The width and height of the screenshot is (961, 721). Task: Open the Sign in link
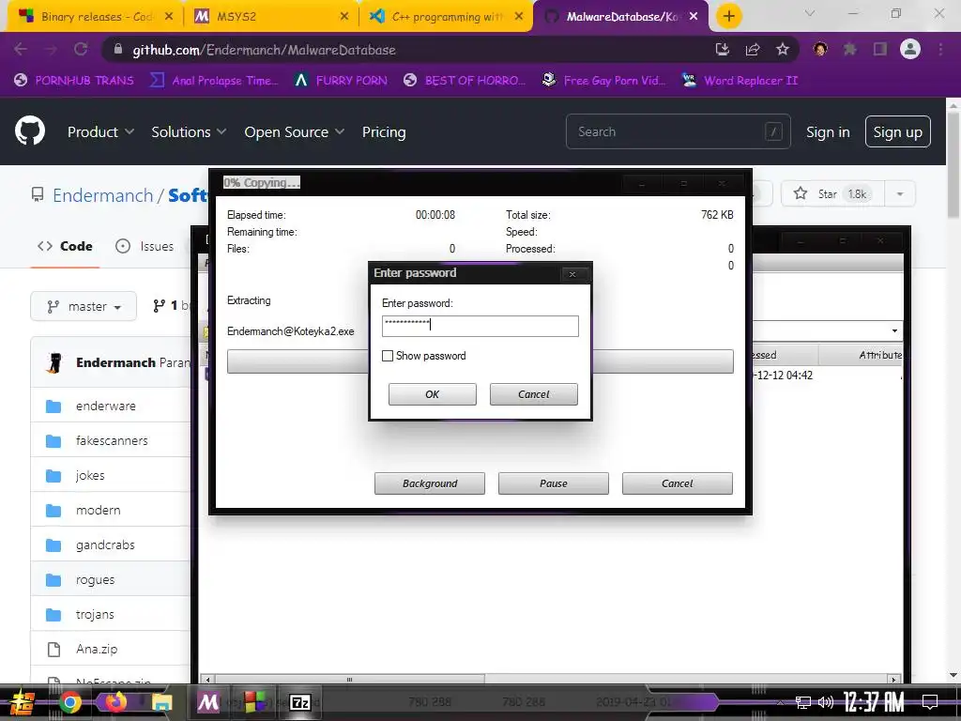point(828,131)
